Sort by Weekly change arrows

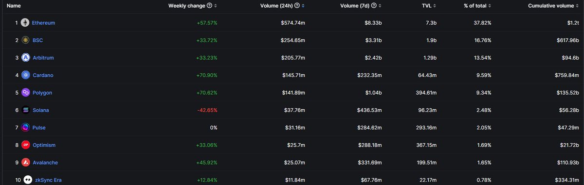coord(216,6)
